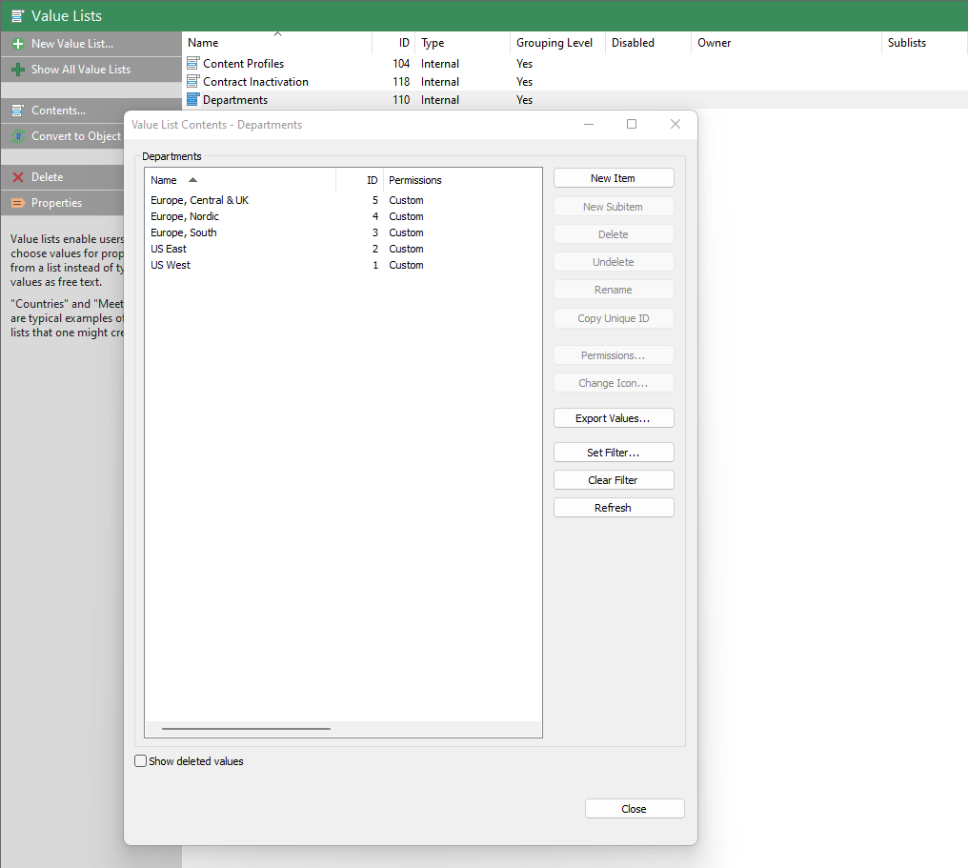Refresh the Departments value list
The width and height of the screenshot is (968, 868).
[614, 507]
